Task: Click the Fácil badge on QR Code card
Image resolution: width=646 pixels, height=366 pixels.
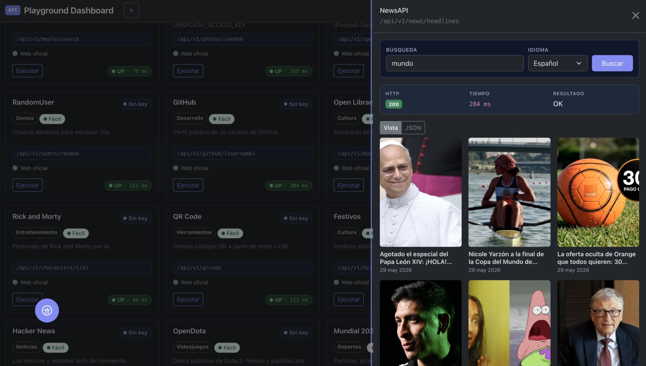Action: click(x=230, y=233)
